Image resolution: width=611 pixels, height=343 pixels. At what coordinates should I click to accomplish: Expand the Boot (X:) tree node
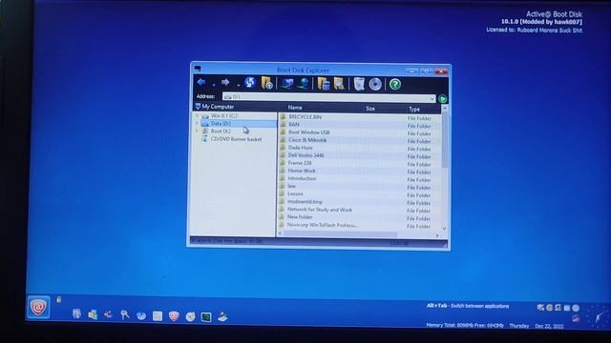pos(198,131)
